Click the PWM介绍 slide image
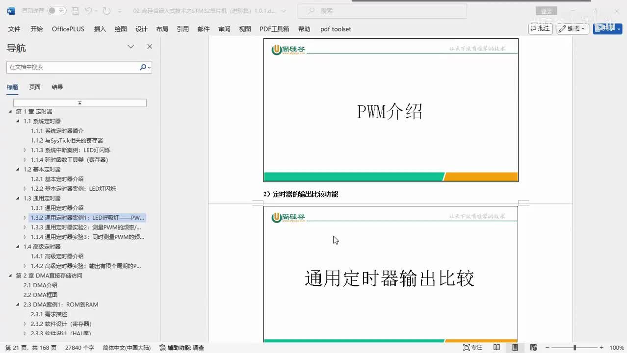The height and width of the screenshot is (353, 627). 391,110
